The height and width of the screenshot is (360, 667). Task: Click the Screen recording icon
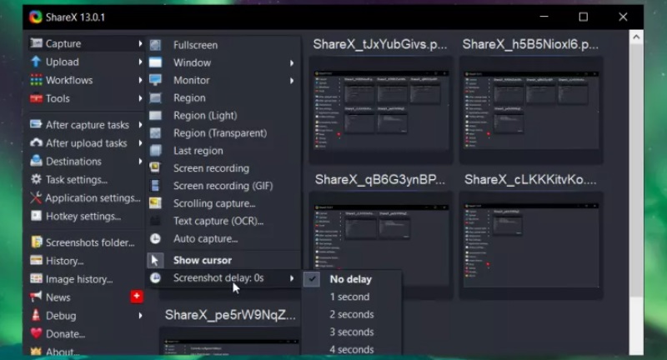[155, 168]
